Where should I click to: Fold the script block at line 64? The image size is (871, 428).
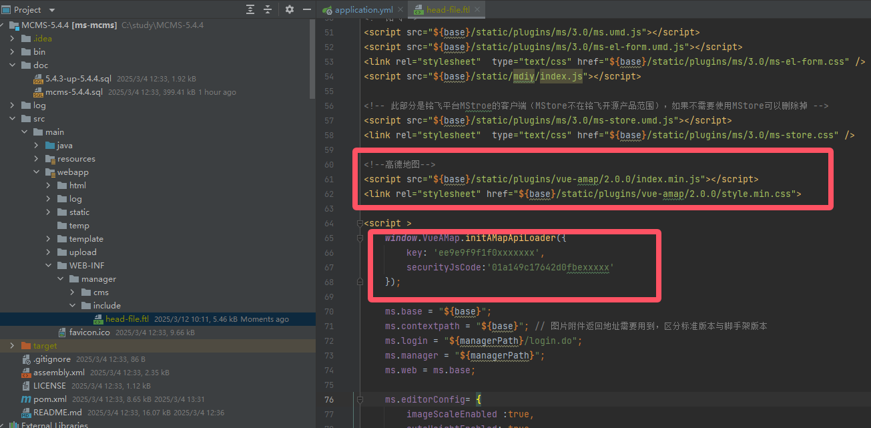[x=360, y=223]
